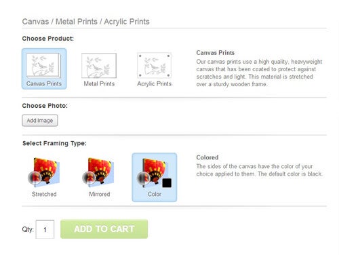Screen dimensions: 339x255
Task: Click the magnifier on the Stretched thumbnail
Action: (x=35, y=178)
